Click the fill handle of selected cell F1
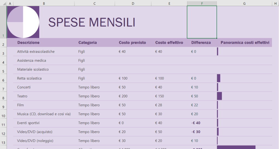This screenshot has width=279, height=149. (x=217, y=38)
